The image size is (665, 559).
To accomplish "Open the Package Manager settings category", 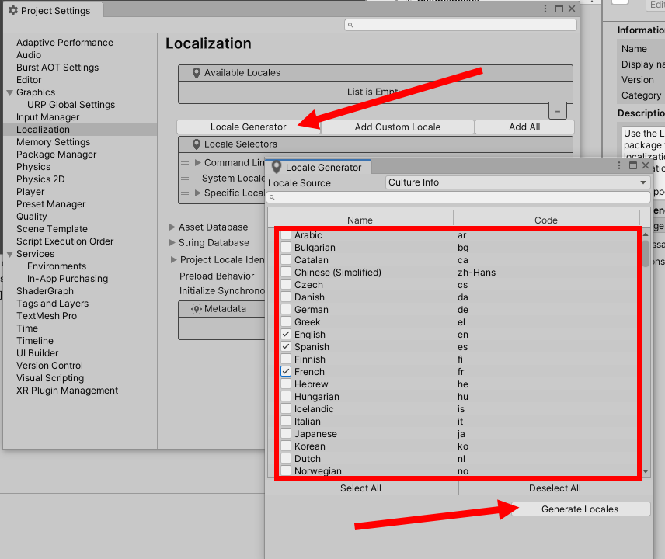I will click(x=57, y=155).
